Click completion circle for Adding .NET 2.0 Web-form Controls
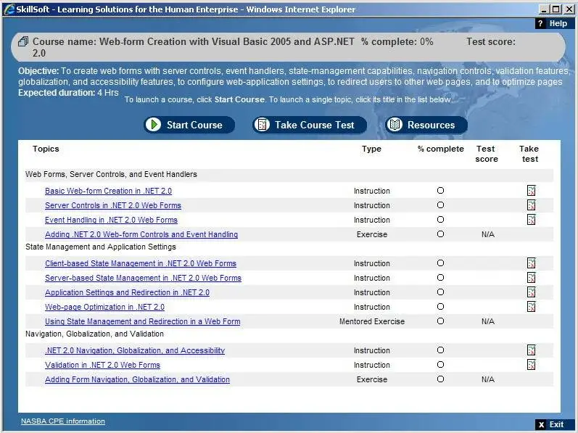Viewport: 578px width, 433px height. [x=440, y=234]
